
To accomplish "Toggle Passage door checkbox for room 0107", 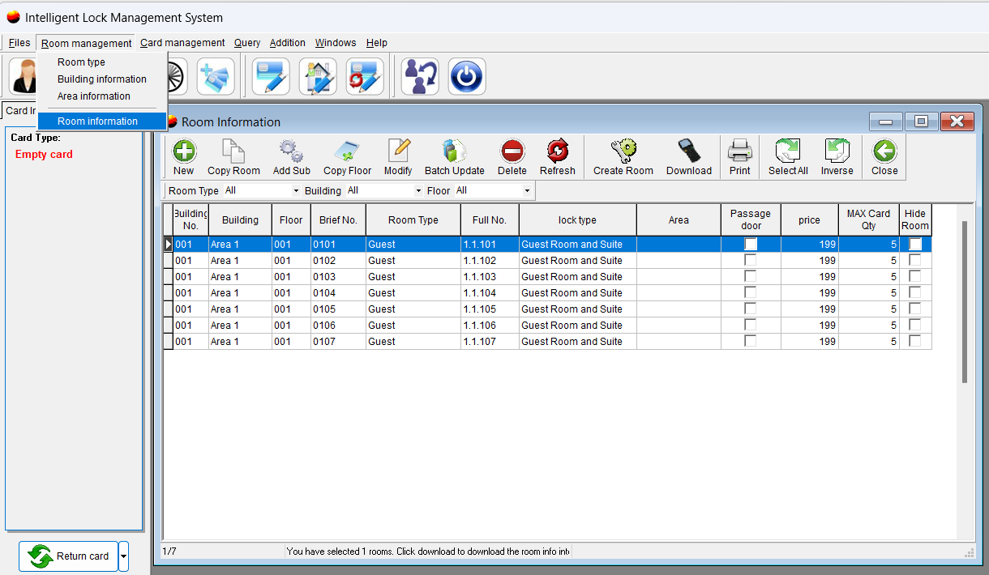I will point(751,342).
